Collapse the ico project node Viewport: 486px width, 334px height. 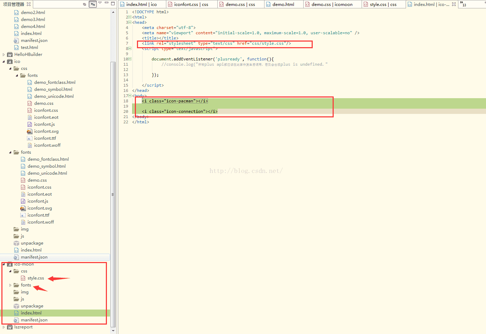[4, 61]
